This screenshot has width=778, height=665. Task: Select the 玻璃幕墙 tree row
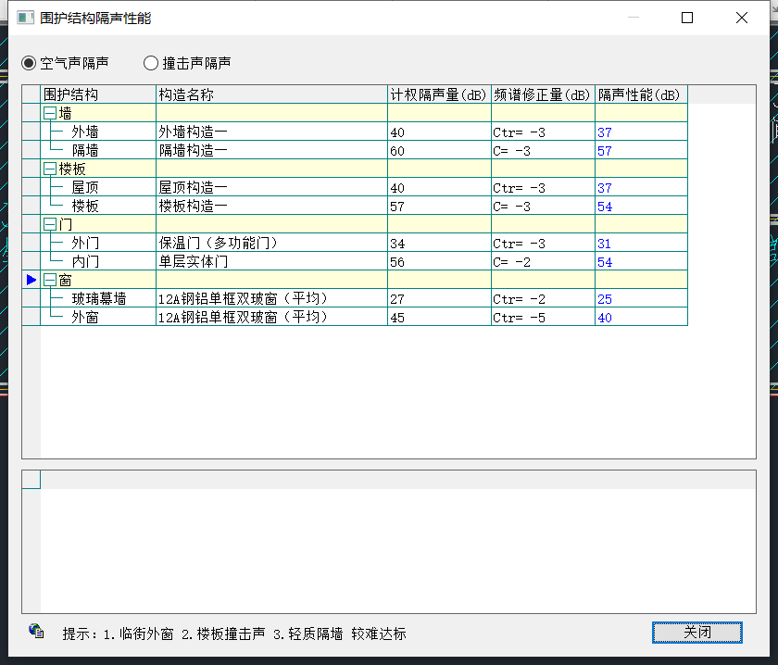[99, 299]
